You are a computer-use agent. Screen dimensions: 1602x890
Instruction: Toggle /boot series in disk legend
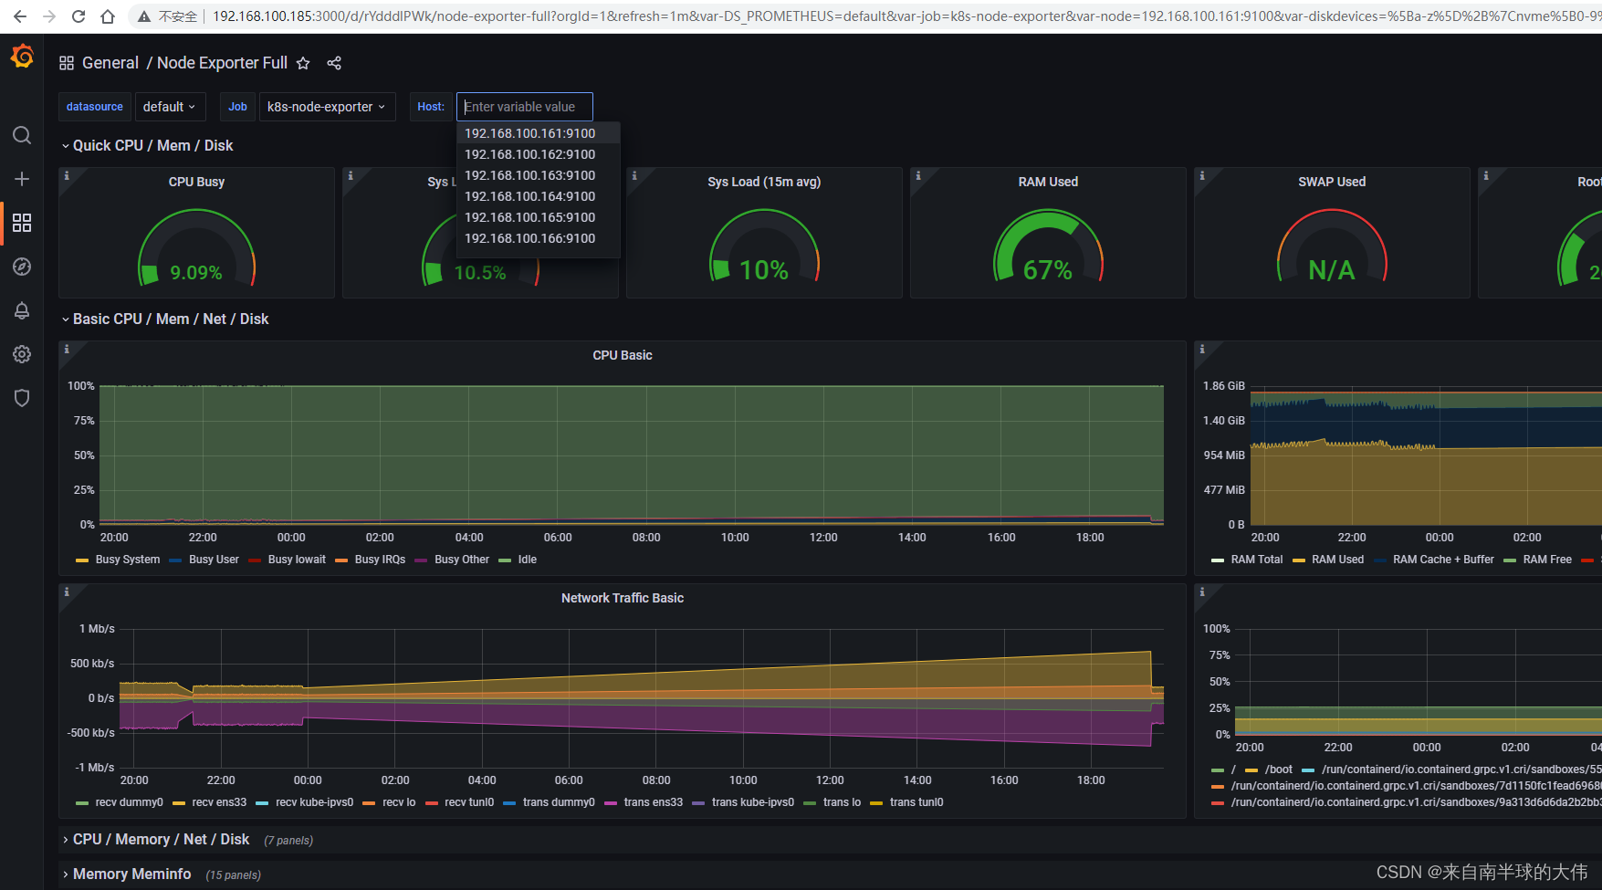pyautogui.click(x=1279, y=770)
